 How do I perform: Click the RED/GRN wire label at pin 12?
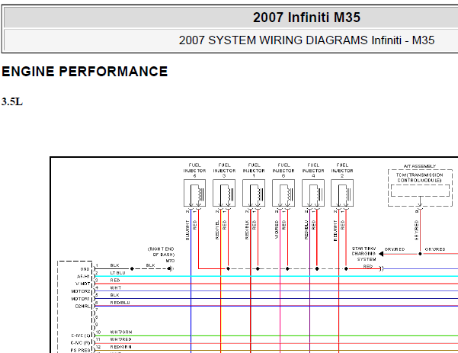click(x=121, y=347)
